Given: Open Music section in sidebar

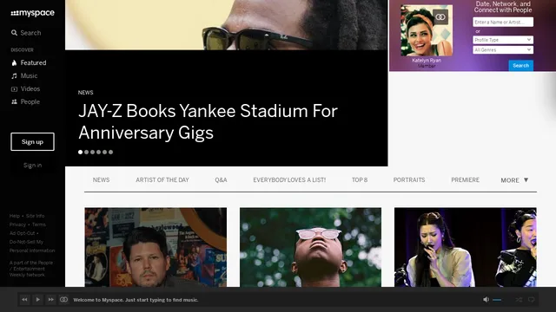Looking at the screenshot, I should (x=24, y=75).
